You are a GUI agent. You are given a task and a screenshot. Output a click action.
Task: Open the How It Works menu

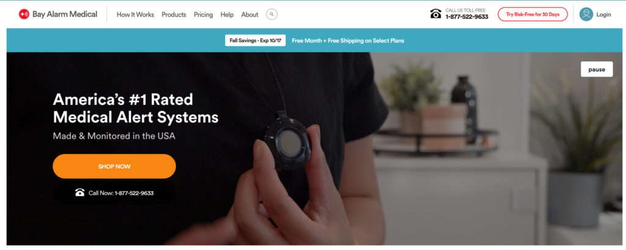click(135, 15)
